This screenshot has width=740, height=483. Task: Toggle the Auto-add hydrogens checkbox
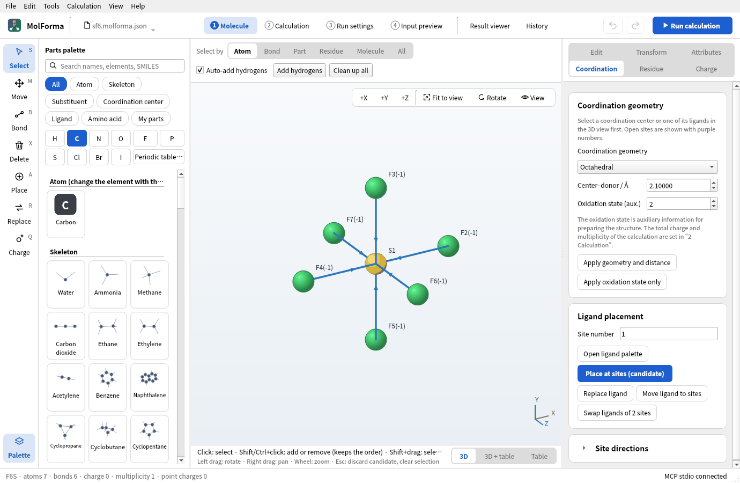click(200, 70)
